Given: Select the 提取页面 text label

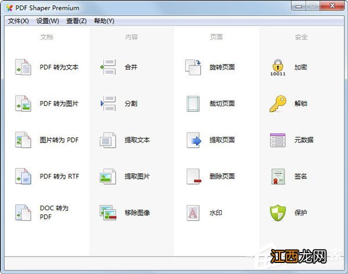Looking at the screenshot, I should 222,140.
